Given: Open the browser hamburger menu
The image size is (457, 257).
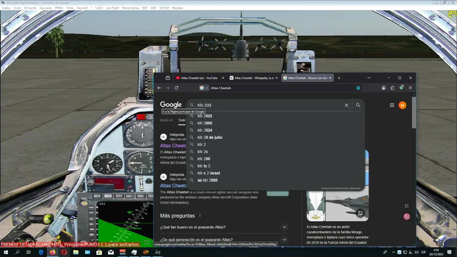Looking at the screenshot, I should [x=410, y=88].
